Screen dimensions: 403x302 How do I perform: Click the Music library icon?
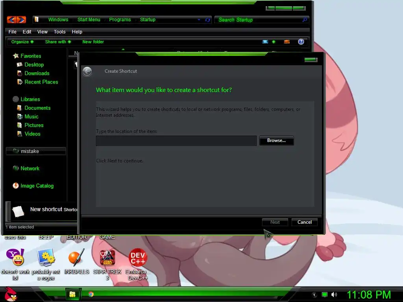(x=20, y=116)
